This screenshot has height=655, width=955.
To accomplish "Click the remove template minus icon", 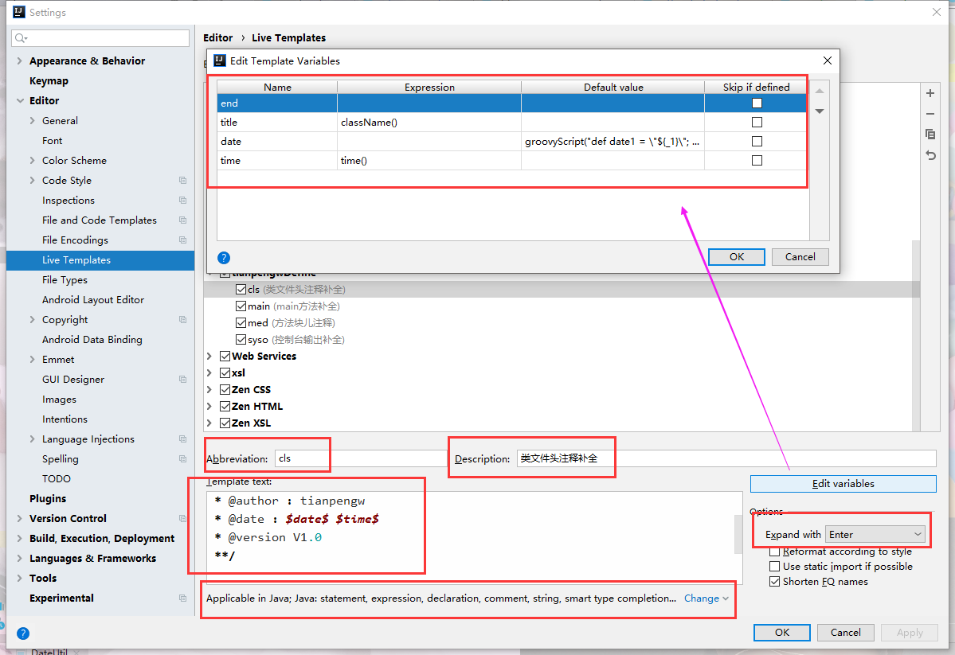I will point(930,114).
